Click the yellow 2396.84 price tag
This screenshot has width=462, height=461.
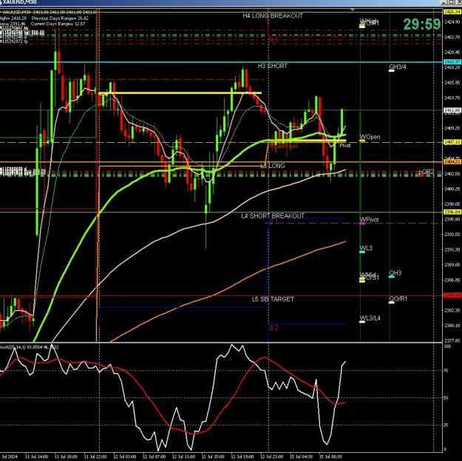click(452, 212)
